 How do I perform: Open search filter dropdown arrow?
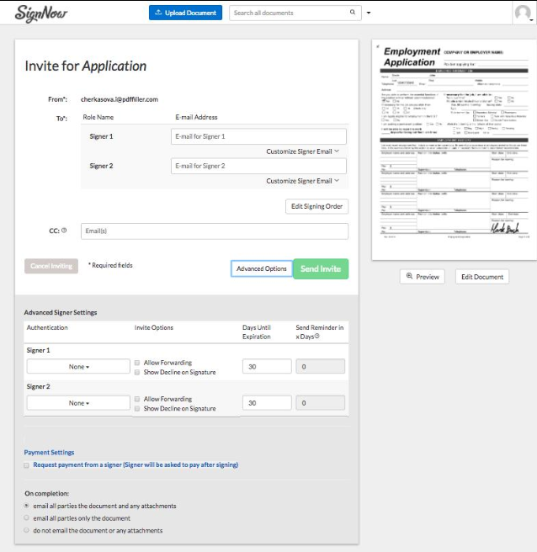coord(369,13)
